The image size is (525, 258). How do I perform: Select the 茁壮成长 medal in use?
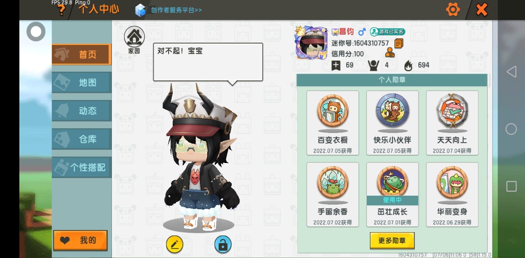tap(392, 195)
